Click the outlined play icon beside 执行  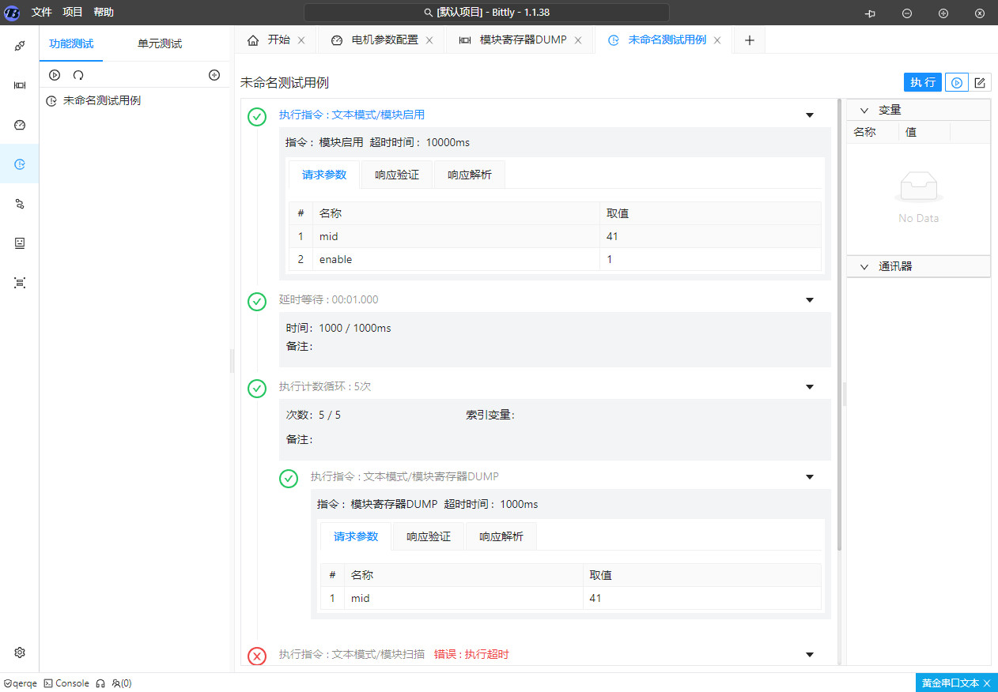pyautogui.click(x=957, y=83)
